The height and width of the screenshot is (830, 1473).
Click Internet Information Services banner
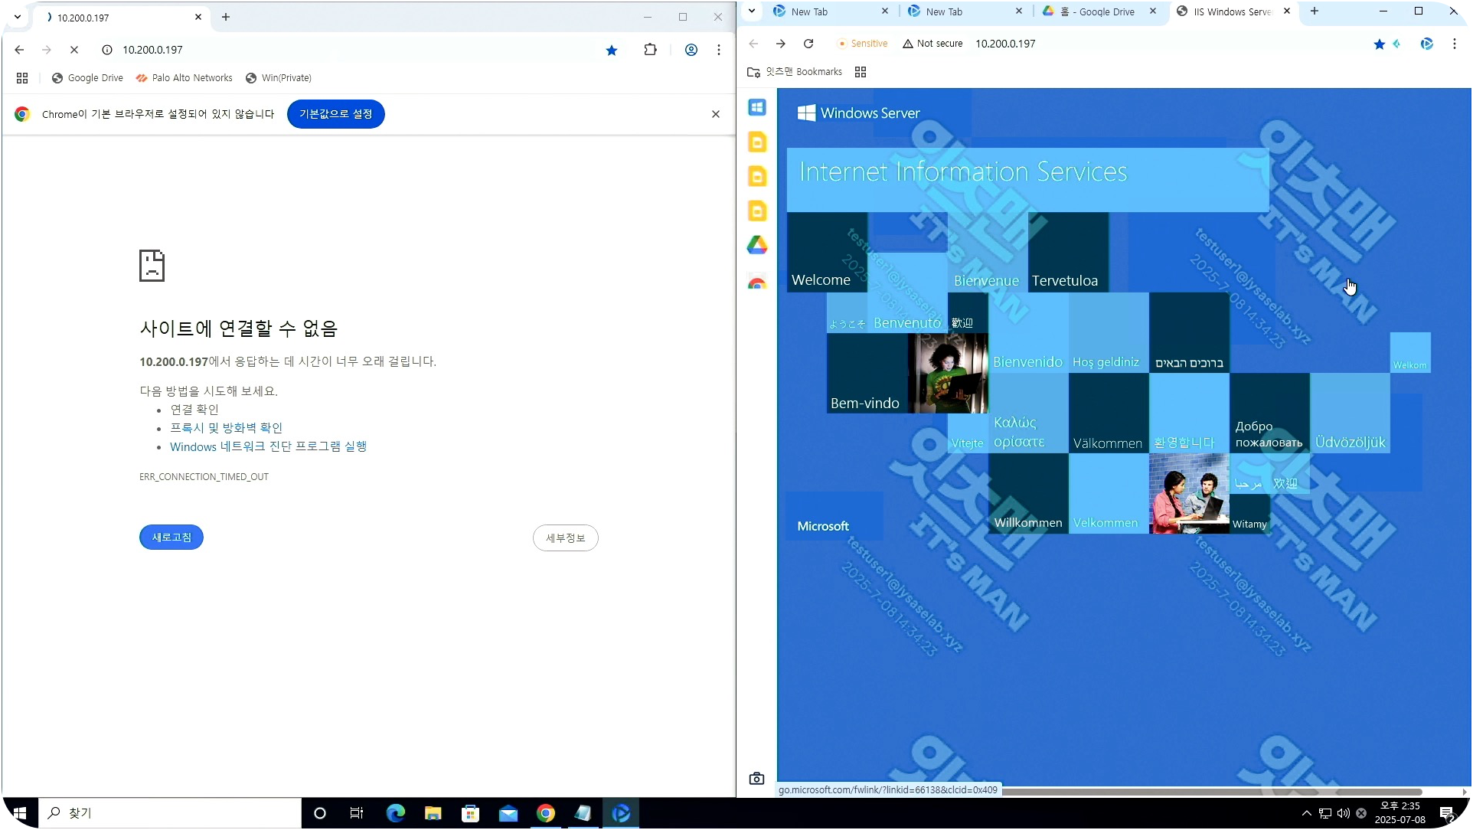click(1027, 180)
